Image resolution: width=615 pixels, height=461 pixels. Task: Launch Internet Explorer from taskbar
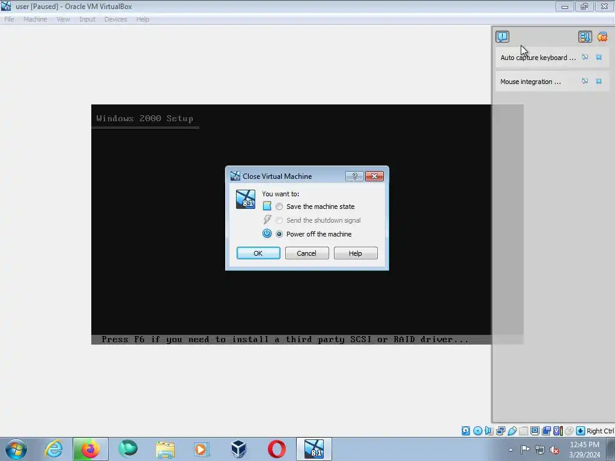coord(53,449)
